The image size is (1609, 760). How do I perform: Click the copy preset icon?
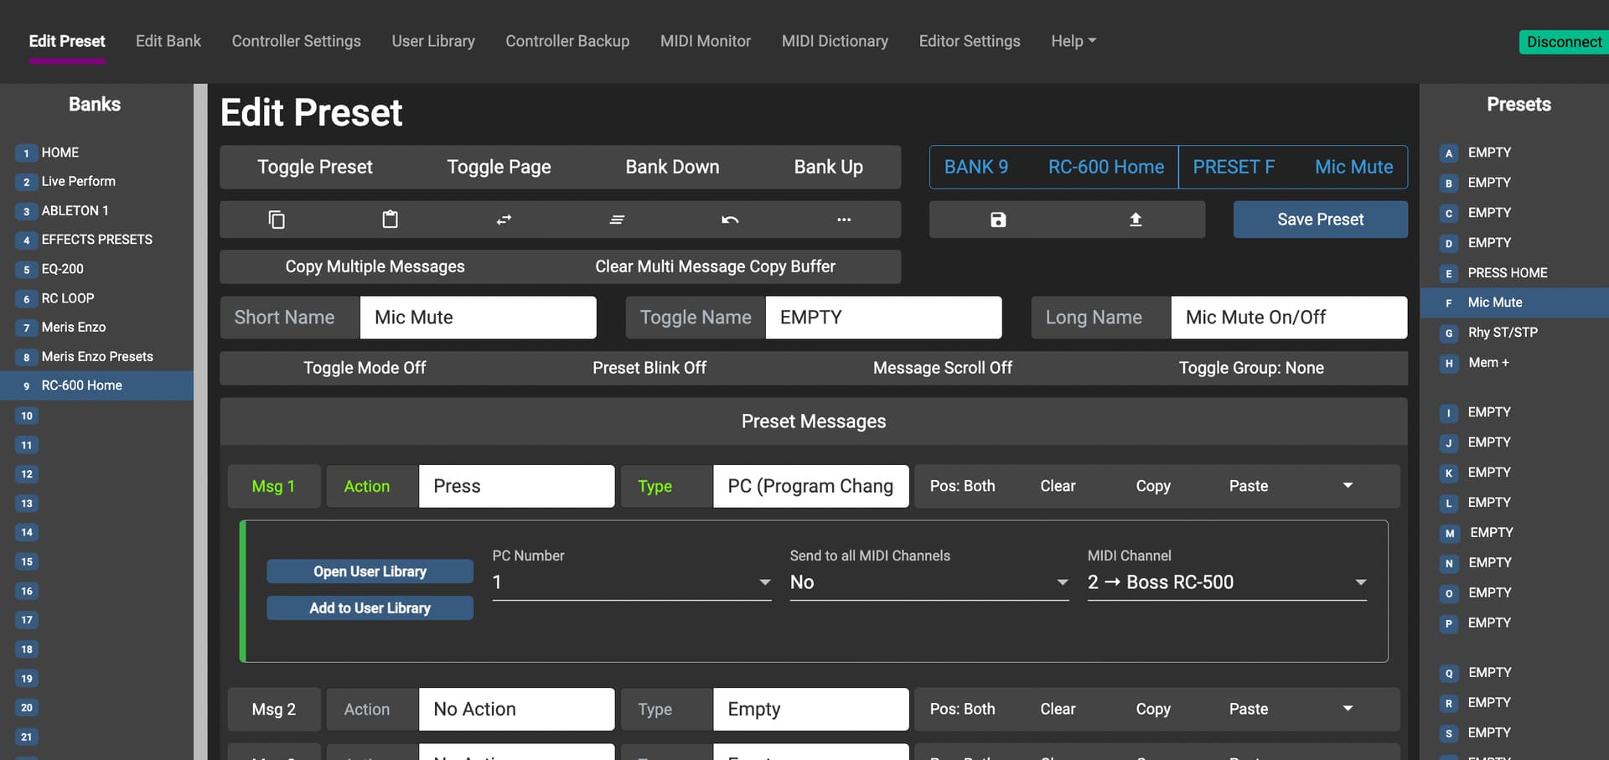tap(277, 220)
